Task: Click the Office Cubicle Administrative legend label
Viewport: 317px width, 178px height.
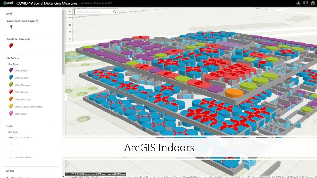Action: pyautogui.click(x=29, y=106)
